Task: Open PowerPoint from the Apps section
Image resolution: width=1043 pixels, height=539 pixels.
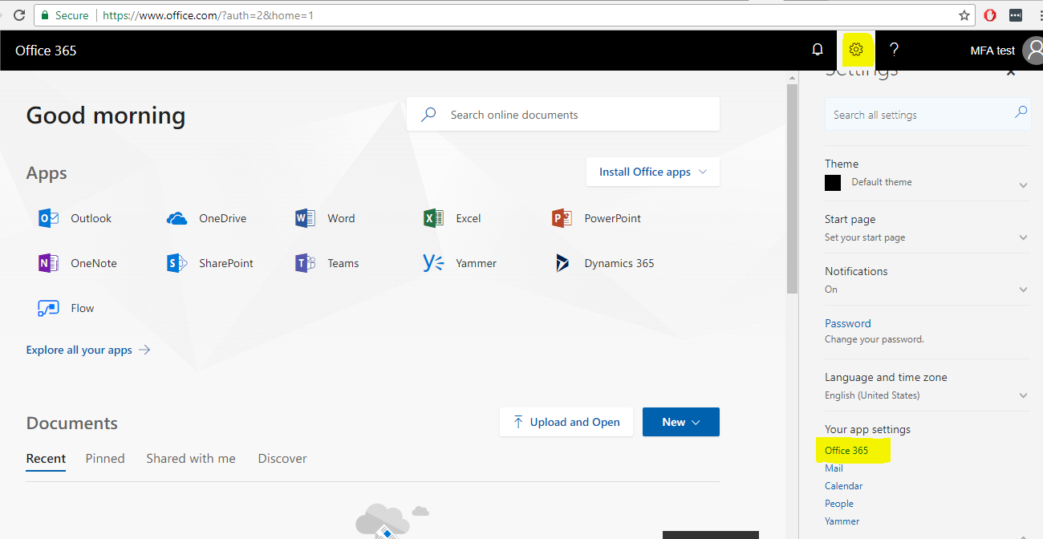Action: pyautogui.click(x=596, y=218)
